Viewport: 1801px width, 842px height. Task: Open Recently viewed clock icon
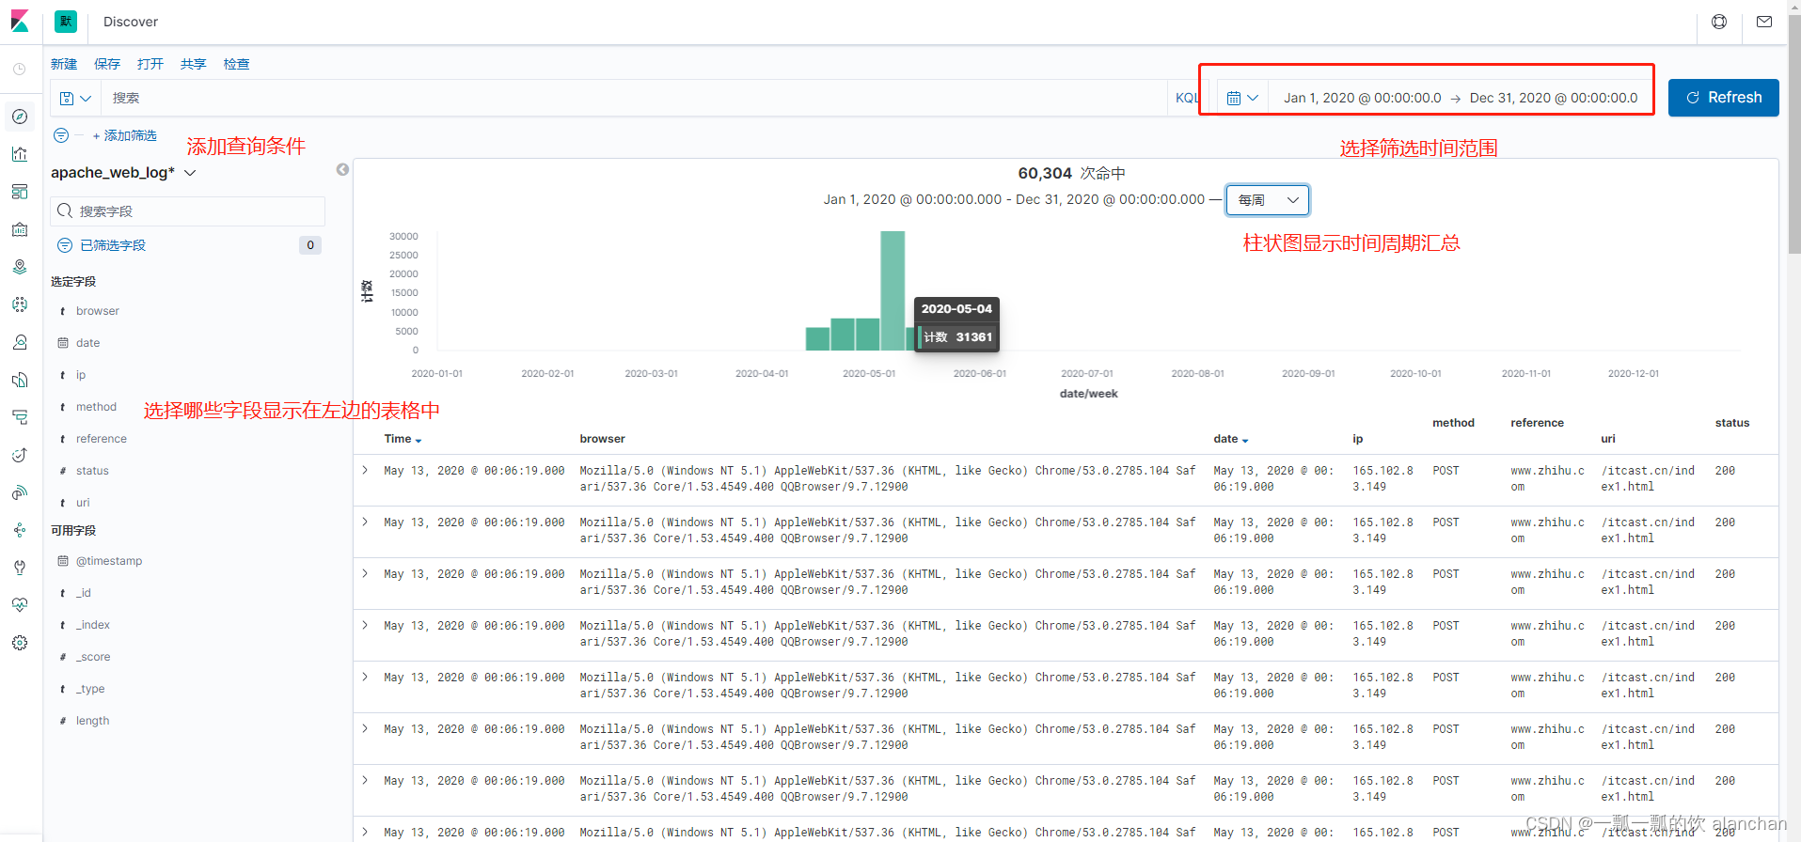[x=20, y=70]
